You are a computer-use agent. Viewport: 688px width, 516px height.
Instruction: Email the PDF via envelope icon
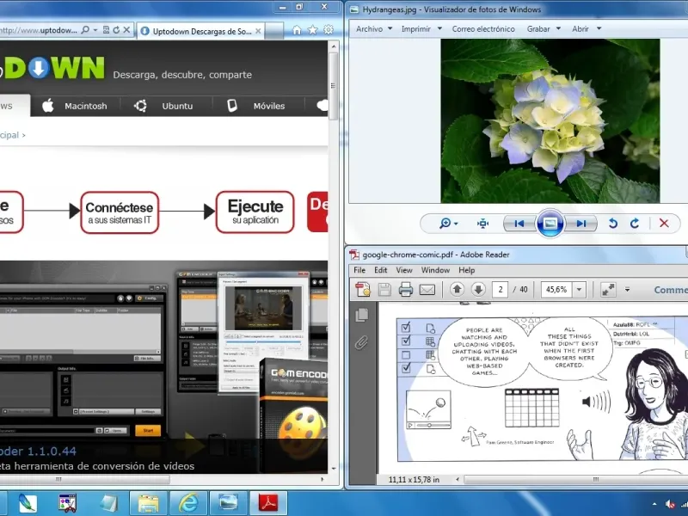(x=427, y=290)
